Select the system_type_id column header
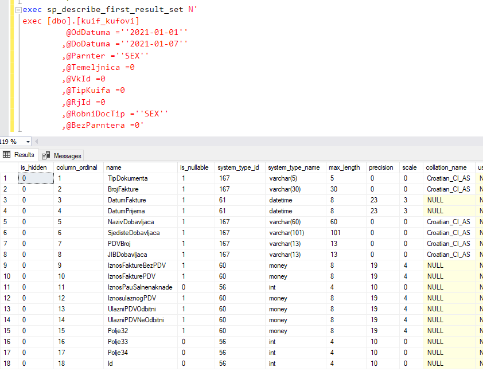The width and height of the screenshot is (483, 379). click(240, 167)
